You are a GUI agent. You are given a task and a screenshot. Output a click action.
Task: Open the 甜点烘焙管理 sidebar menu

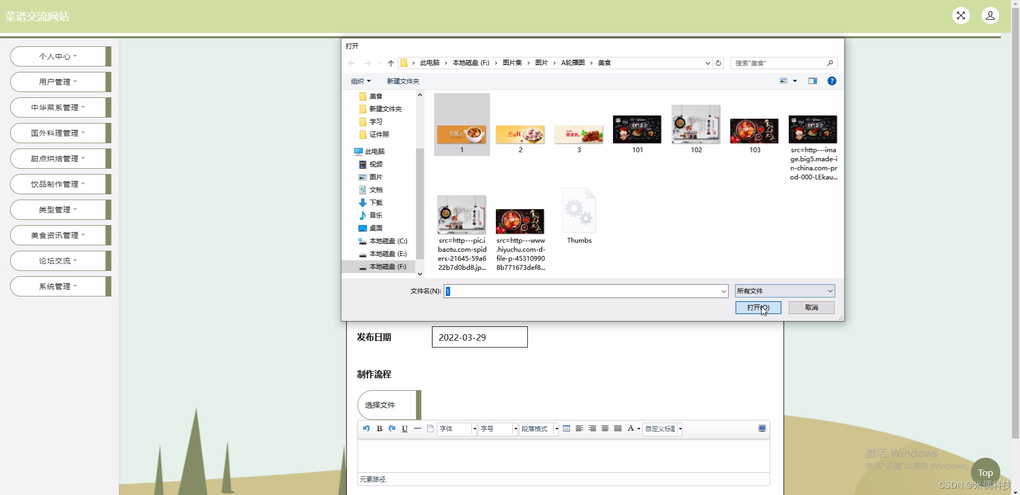[x=61, y=159]
